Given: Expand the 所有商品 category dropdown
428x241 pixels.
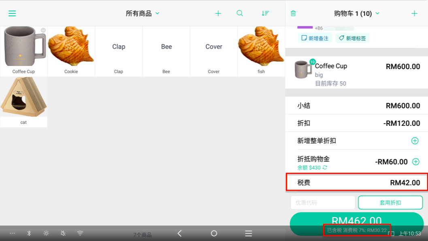Looking at the screenshot, I should 143,13.
